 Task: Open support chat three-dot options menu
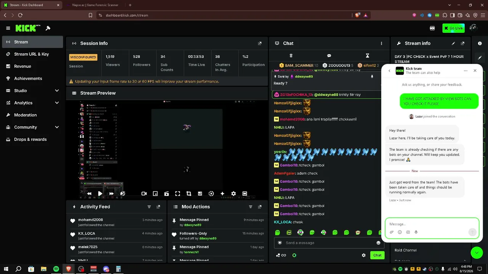tap(466, 71)
